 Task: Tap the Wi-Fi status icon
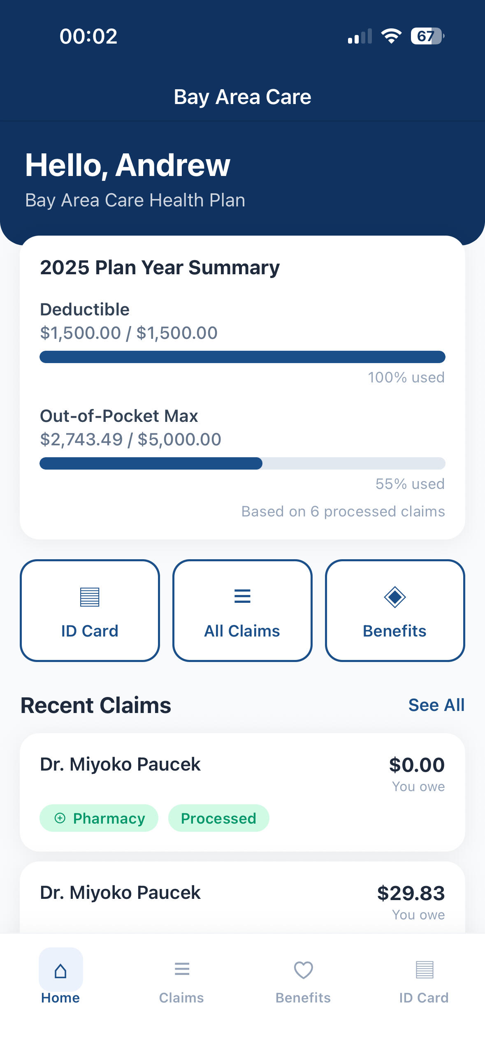pos(391,36)
